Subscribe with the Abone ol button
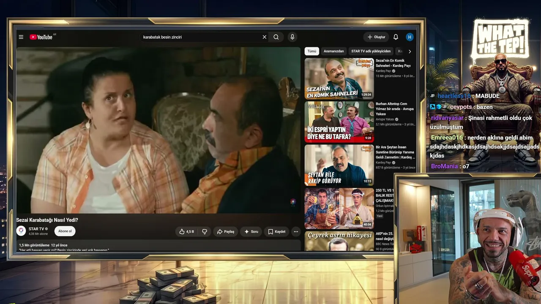The width and height of the screenshot is (541, 304). tap(65, 231)
